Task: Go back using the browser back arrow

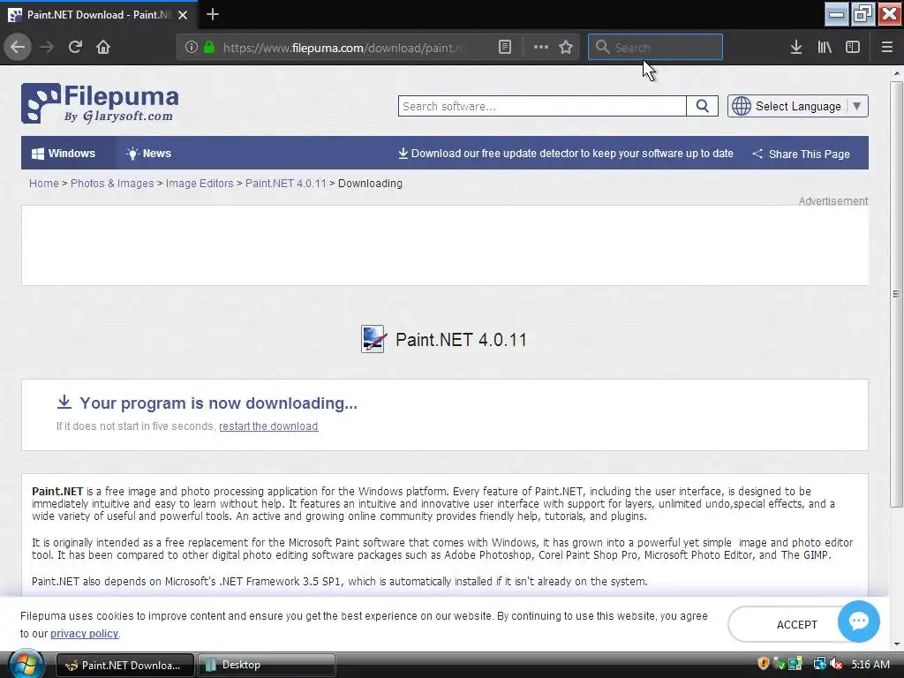Action: (18, 47)
